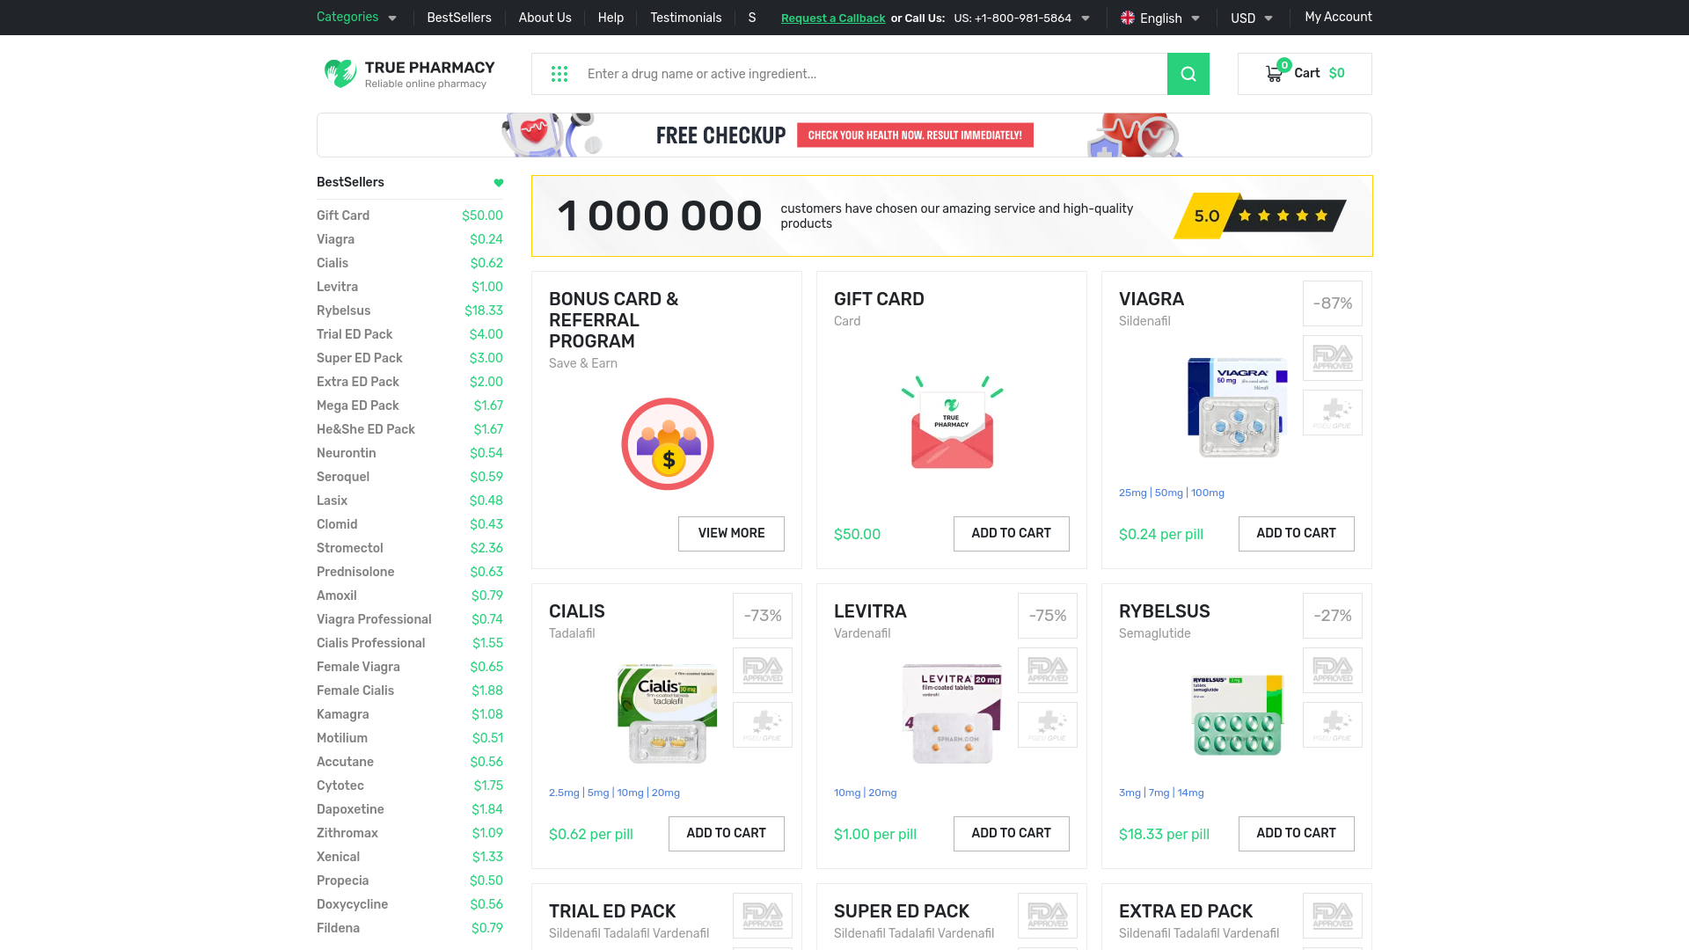The width and height of the screenshot is (1689, 950).
Task: Click the shopping cart icon
Action: coord(1274,74)
